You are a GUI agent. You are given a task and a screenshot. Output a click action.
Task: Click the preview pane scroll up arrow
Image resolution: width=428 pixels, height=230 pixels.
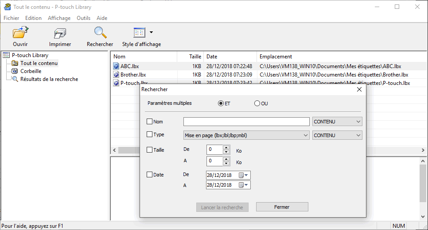point(423,161)
